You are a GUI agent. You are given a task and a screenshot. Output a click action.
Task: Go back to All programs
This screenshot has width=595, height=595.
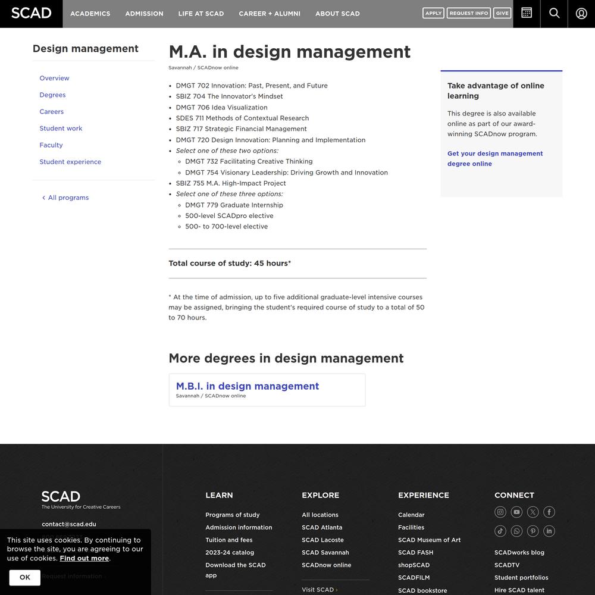65,198
